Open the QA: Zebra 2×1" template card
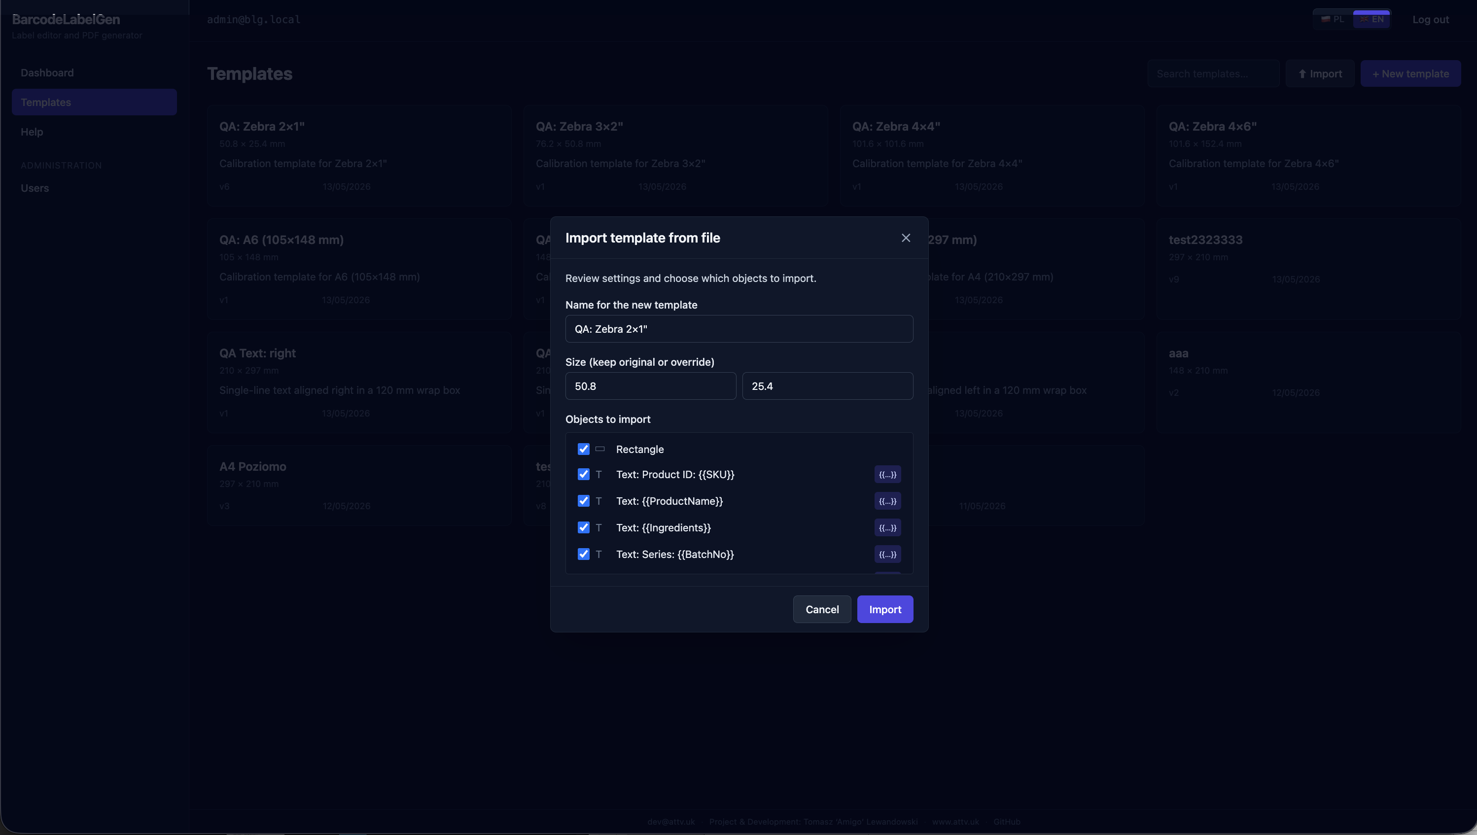The image size is (1477, 835). click(x=359, y=155)
